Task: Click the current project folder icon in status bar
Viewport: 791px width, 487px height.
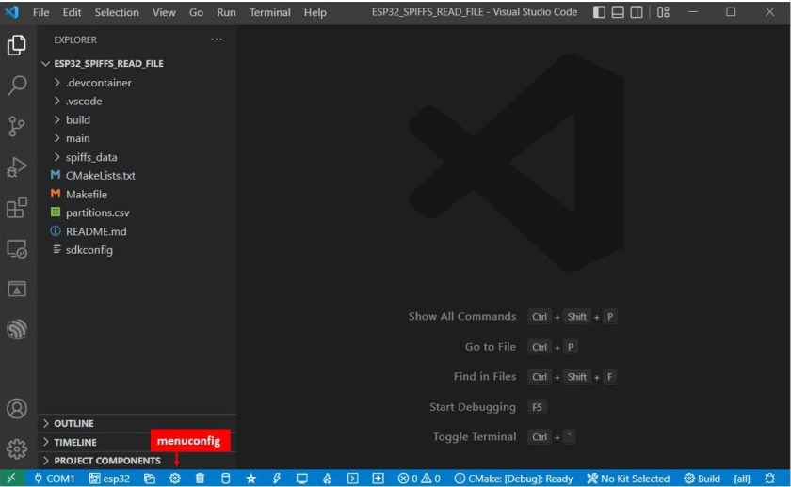Action: 150,479
